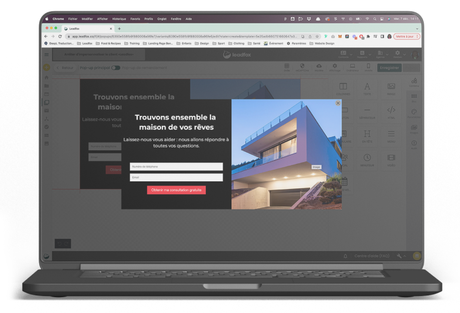The image size is (460, 313).
Task: Expand the Contacts dropdown
Action: pos(346,54)
